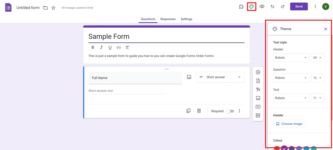This screenshot has height=150, width=333.
Task: Add a new section
Action: [258, 115]
